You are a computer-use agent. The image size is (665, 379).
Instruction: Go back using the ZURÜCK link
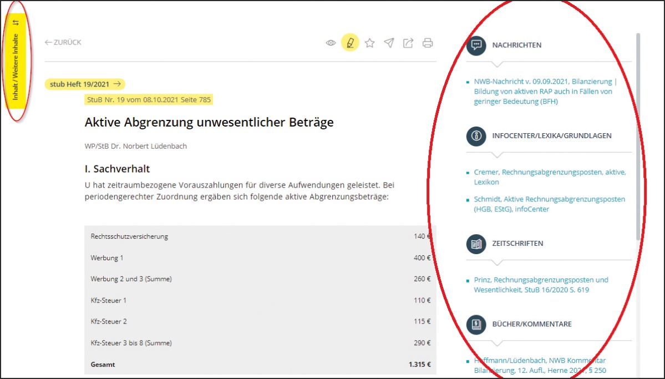[x=63, y=42]
